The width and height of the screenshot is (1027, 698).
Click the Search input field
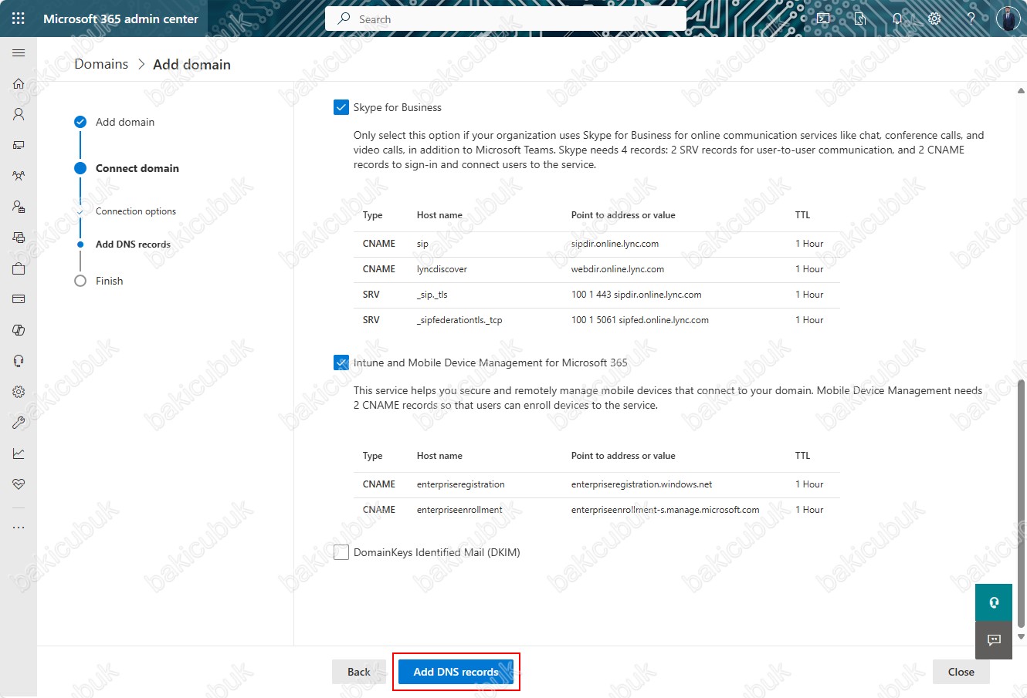click(x=506, y=19)
